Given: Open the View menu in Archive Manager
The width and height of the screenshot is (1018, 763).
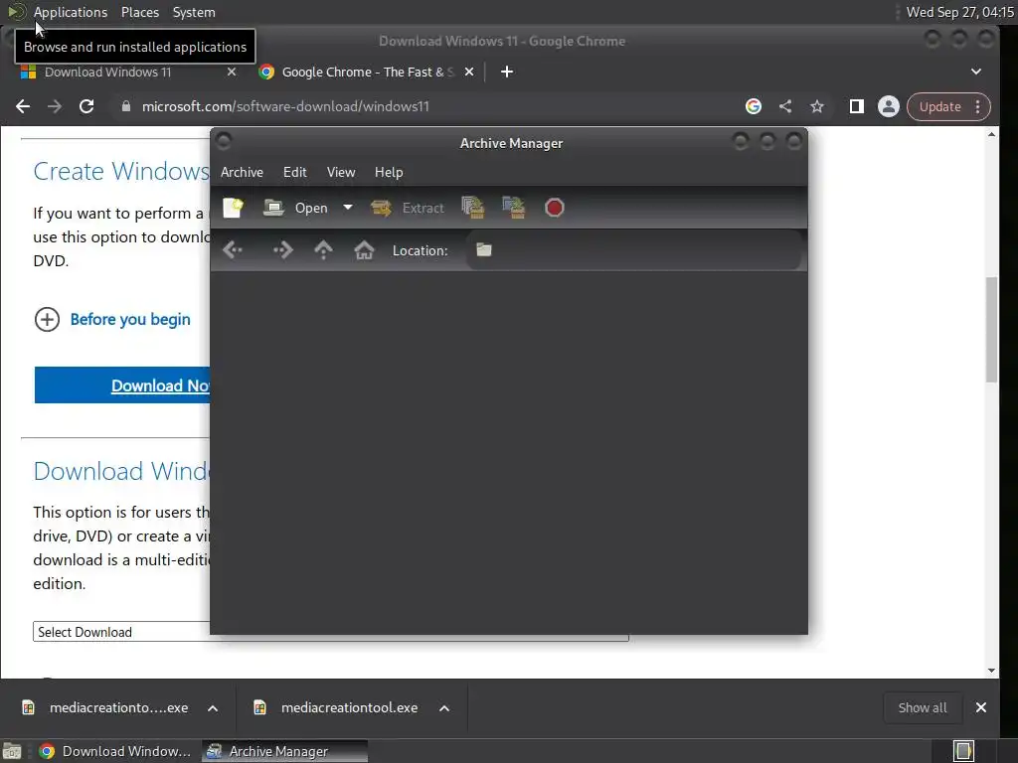Looking at the screenshot, I should pyautogui.click(x=341, y=172).
